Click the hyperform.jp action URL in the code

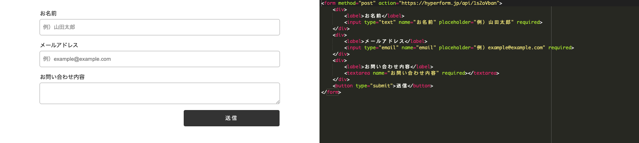click(x=449, y=3)
